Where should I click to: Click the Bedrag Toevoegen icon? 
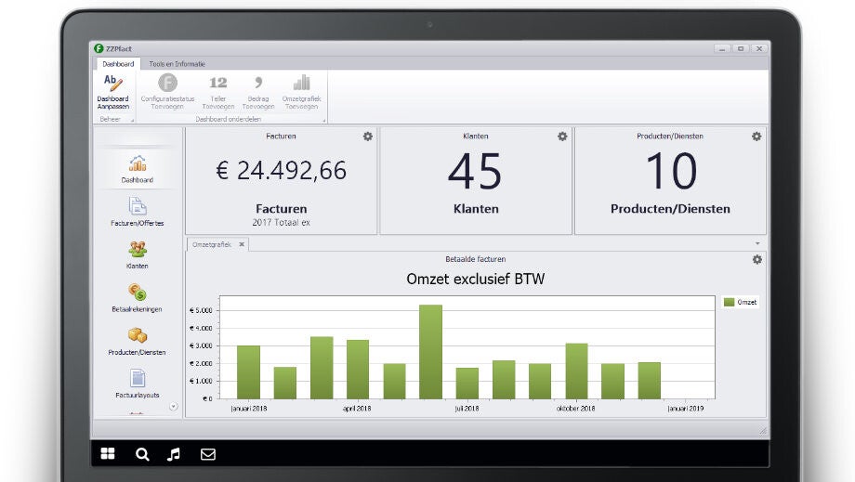pos(257,84)
